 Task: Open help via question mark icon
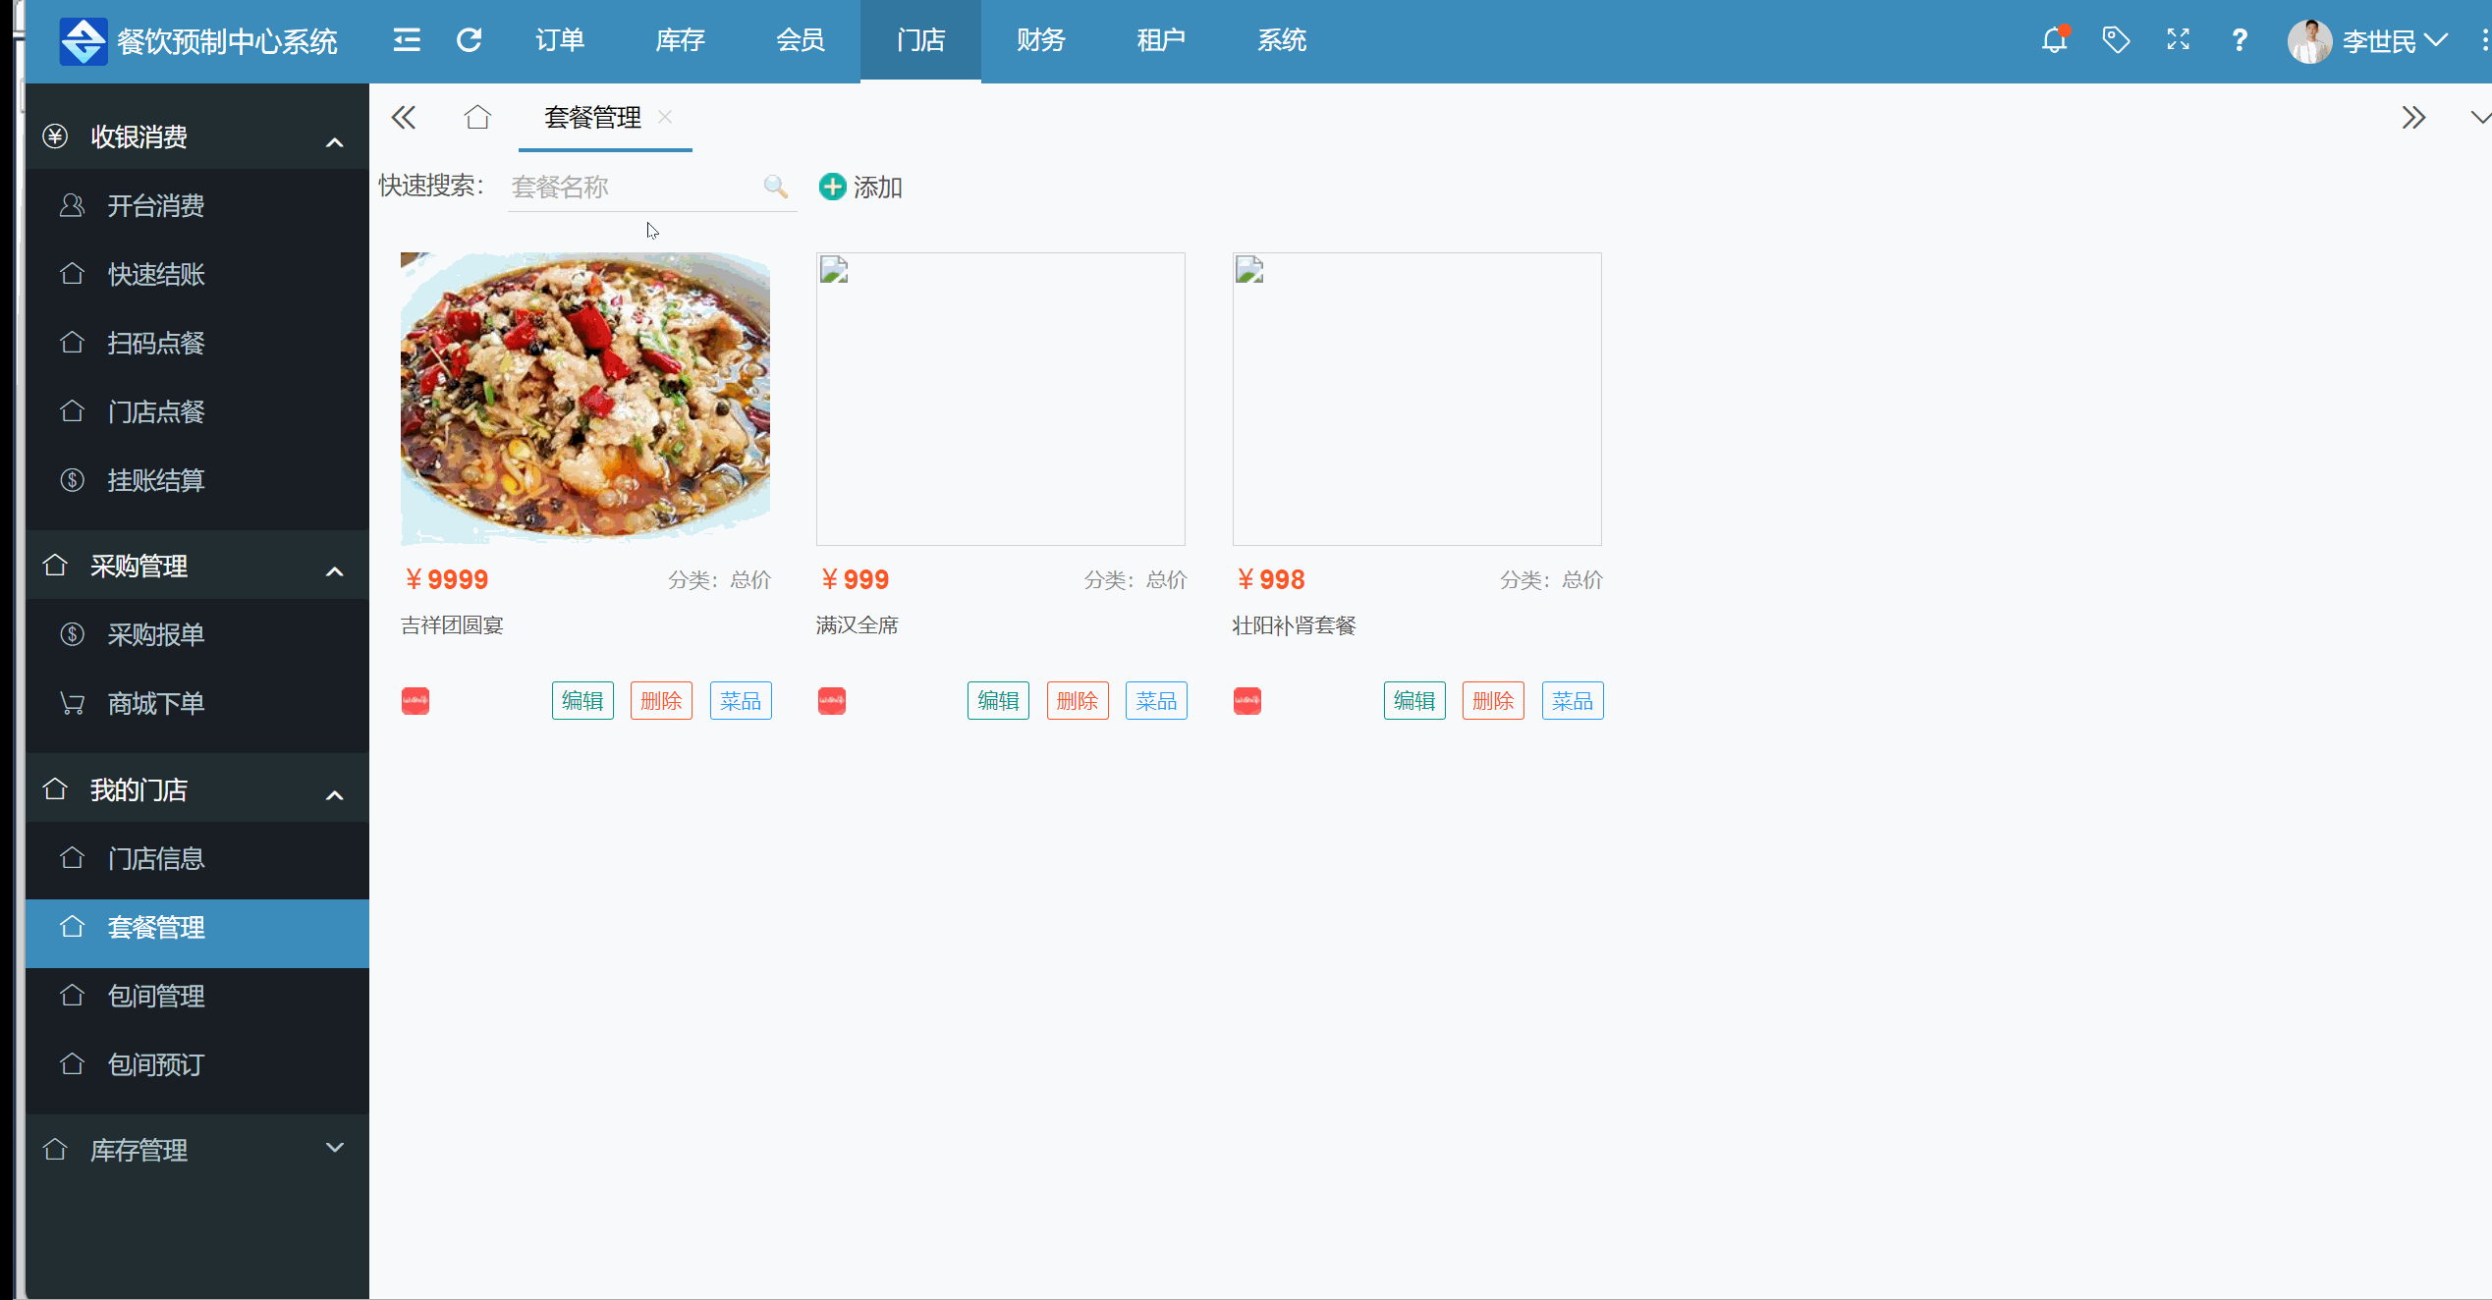pyautogui.click(x=2239, y=40)
